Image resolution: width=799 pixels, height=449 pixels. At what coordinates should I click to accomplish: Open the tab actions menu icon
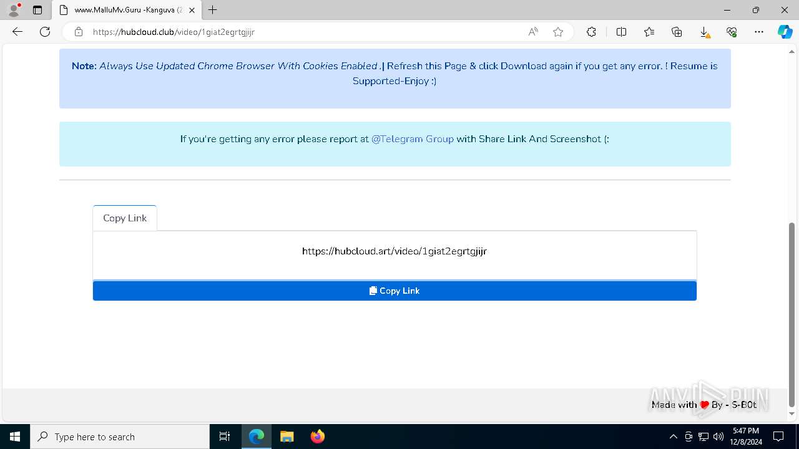point(37,10)
